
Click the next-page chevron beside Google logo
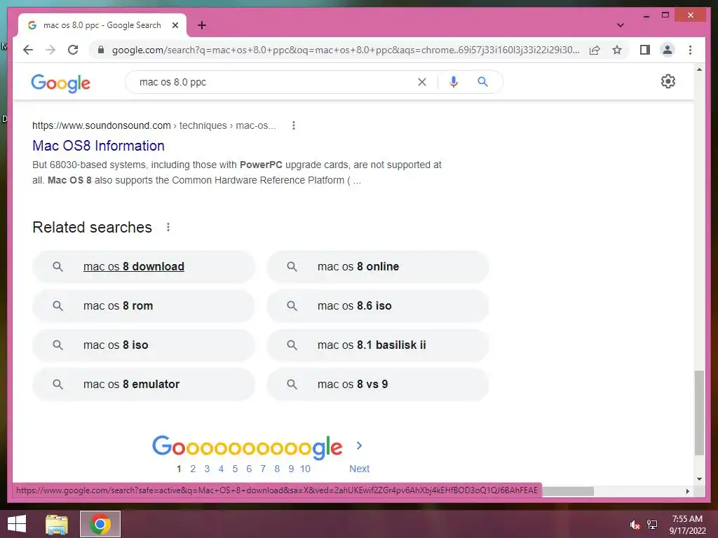[359, 446]
